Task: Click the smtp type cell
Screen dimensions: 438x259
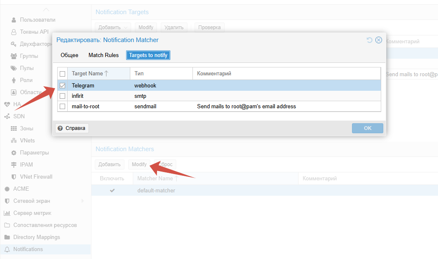Action: click(x=140, y=96)
